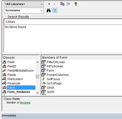Select the Form_frmAbout class
This screenshot has height=119, width=122.
click(x=19, y=92)
